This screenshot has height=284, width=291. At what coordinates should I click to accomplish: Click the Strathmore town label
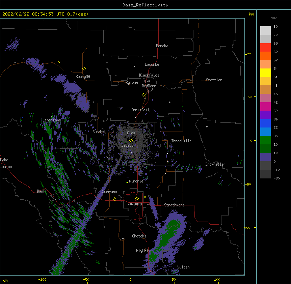coord(174,205)
